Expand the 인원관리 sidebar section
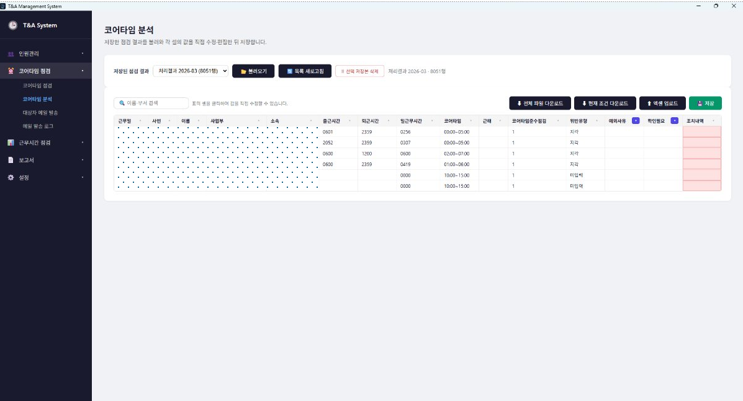 click(46, 54)
